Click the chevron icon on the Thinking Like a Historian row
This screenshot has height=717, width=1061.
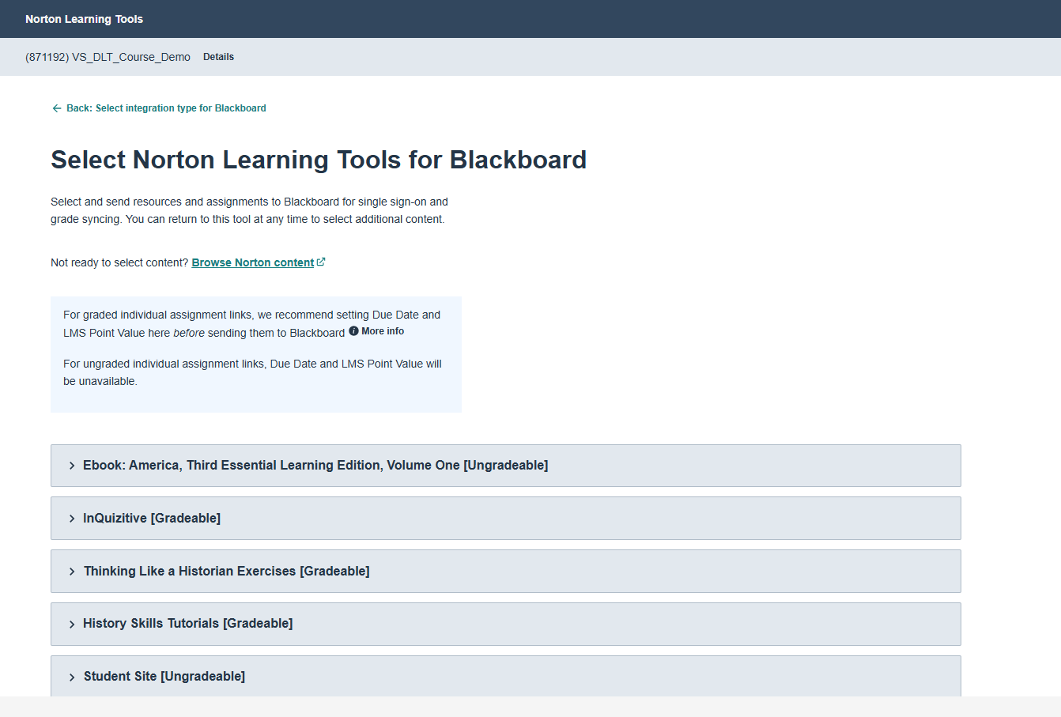(72, 571)
